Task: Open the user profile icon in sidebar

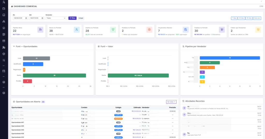Action: pyautogui.click(x=4, y=2)
